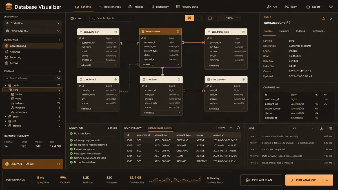
Task: Click the add object plus toolbar icon
Action: pos(199,18)
